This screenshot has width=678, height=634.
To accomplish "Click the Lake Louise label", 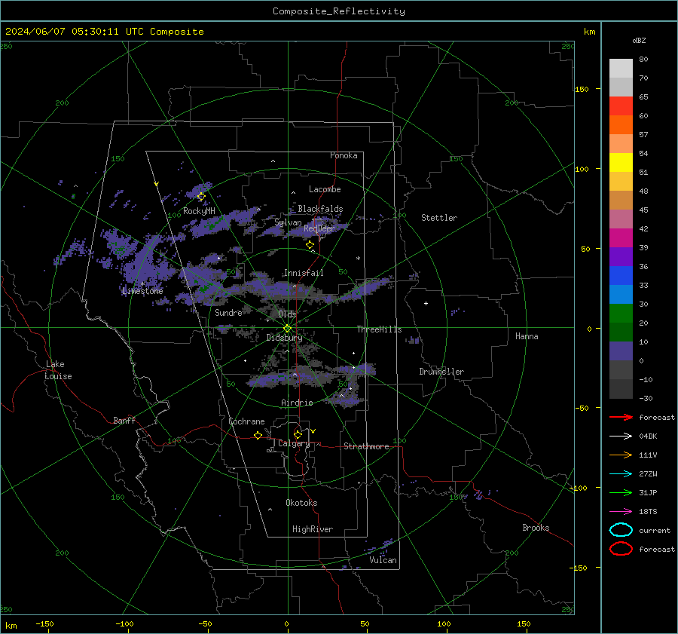I will coord(58,370).
